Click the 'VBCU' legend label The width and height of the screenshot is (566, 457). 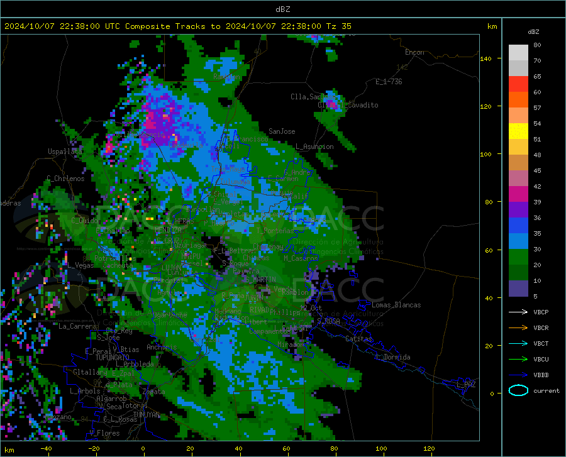[x=541, y=360]
